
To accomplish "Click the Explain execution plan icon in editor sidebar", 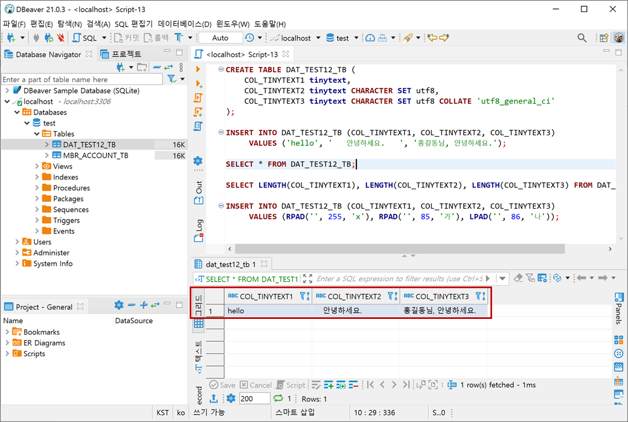I will [198, 127].
